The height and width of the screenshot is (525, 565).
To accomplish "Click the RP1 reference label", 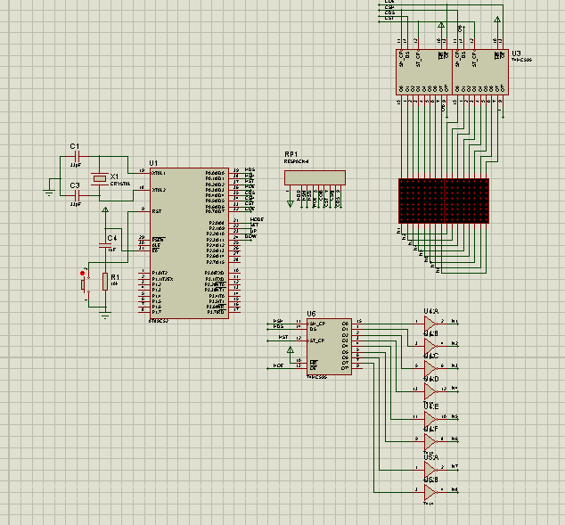I will pyautogui.click(x=291, y=154).
